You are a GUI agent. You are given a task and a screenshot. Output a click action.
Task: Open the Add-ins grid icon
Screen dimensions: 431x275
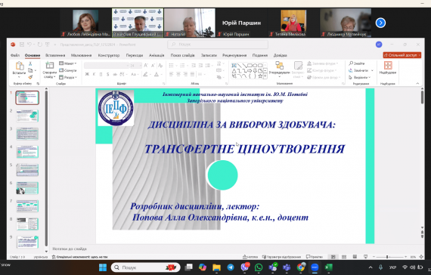(x=388, y=66)
